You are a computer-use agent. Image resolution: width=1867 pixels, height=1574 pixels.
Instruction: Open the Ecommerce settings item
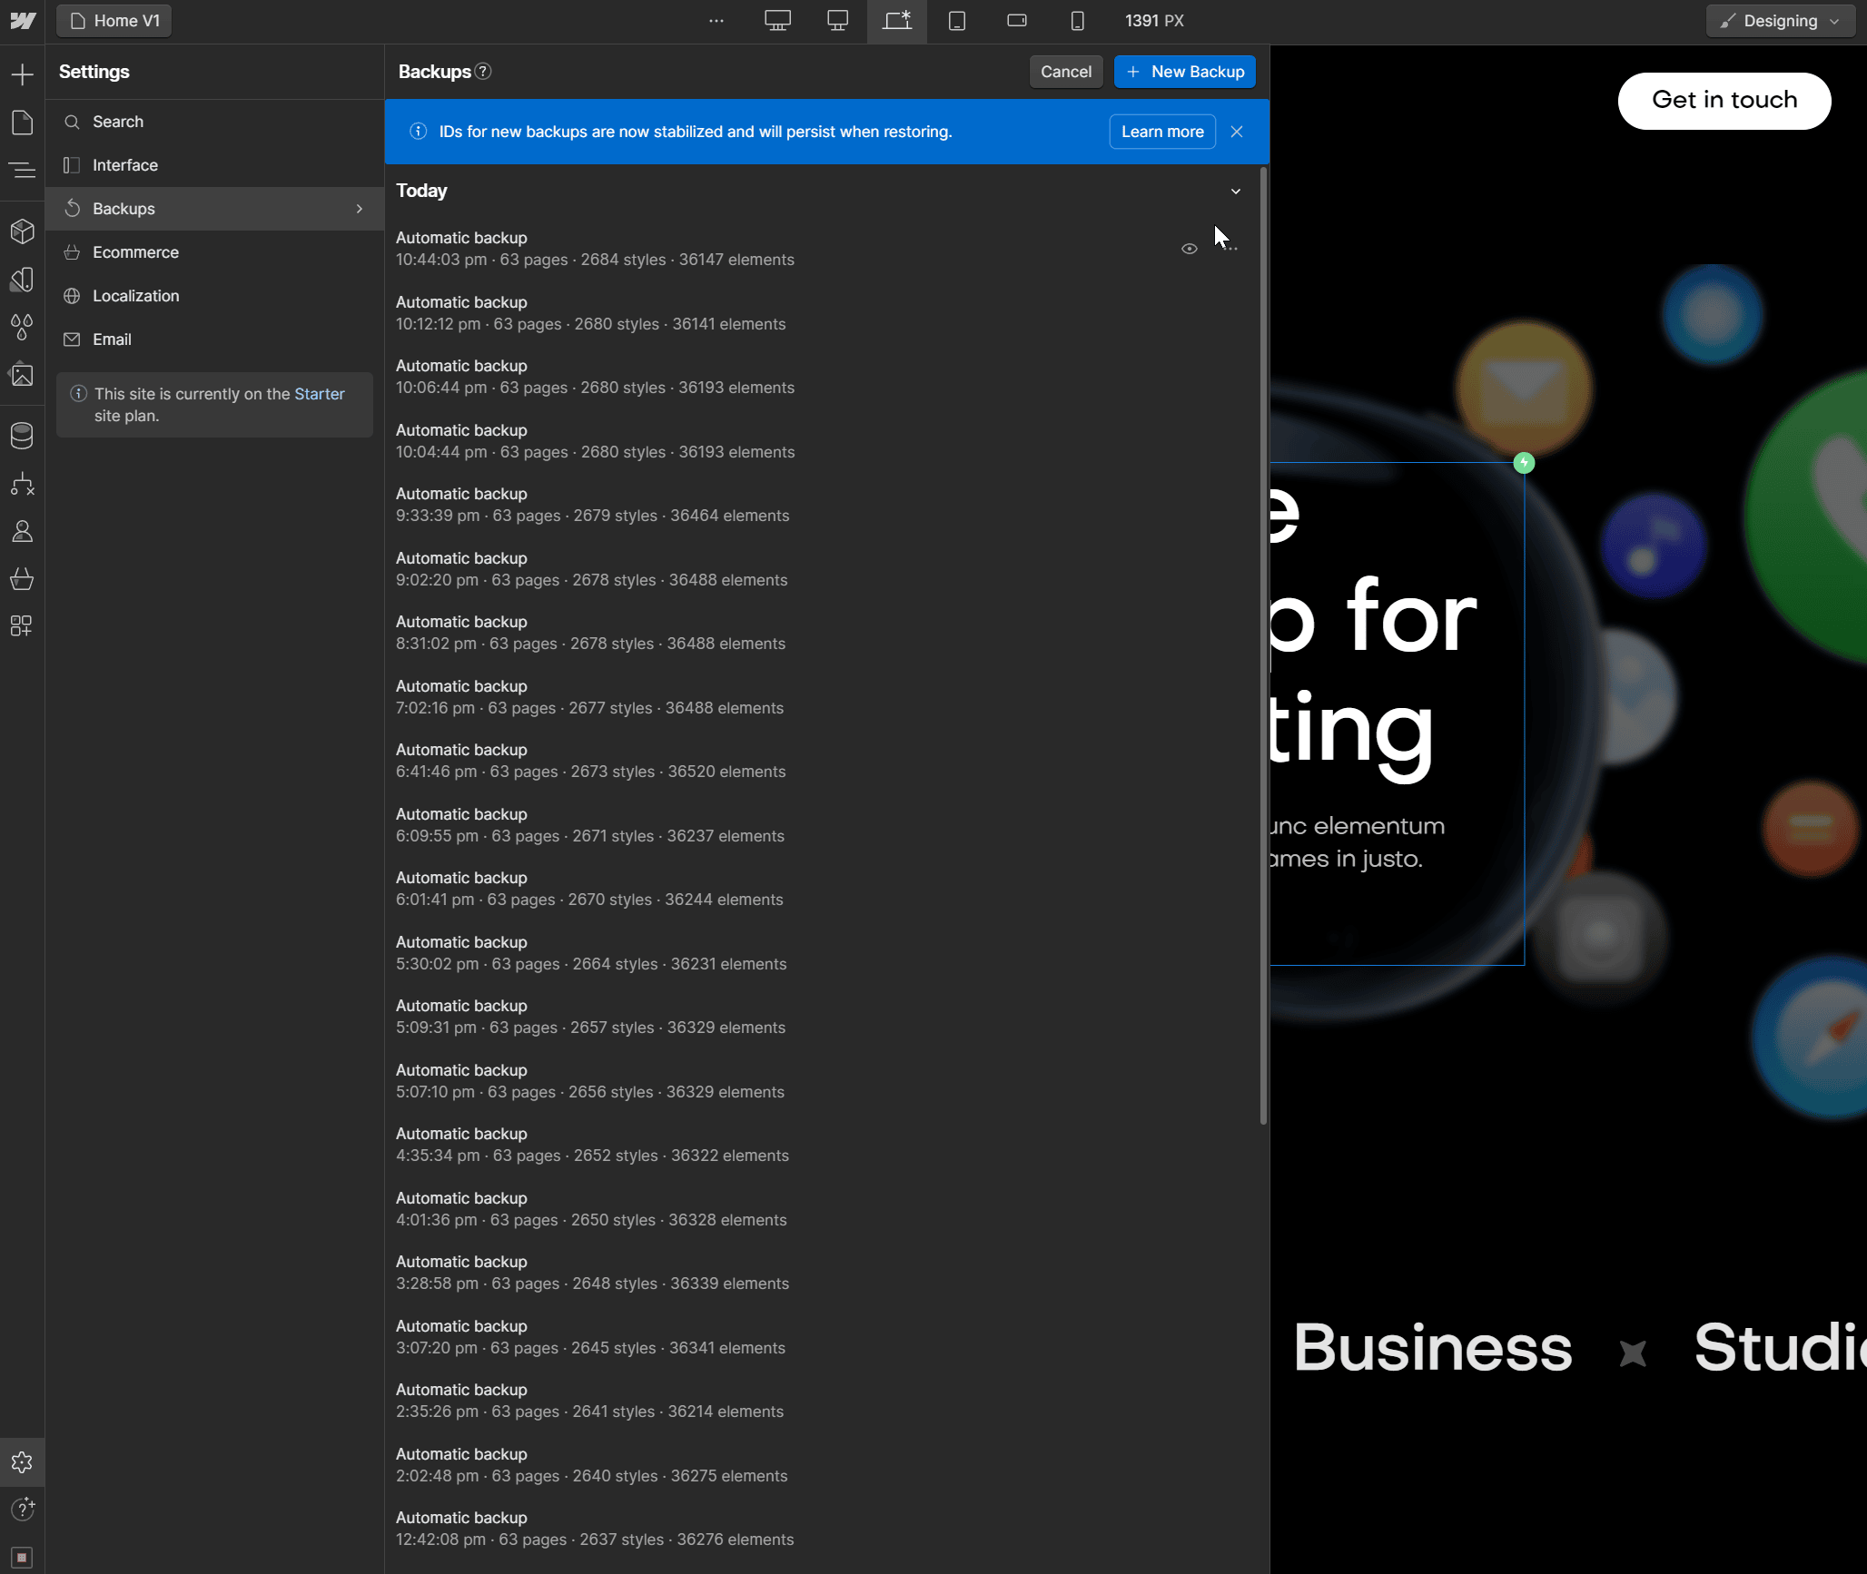[x=135, y=252]
